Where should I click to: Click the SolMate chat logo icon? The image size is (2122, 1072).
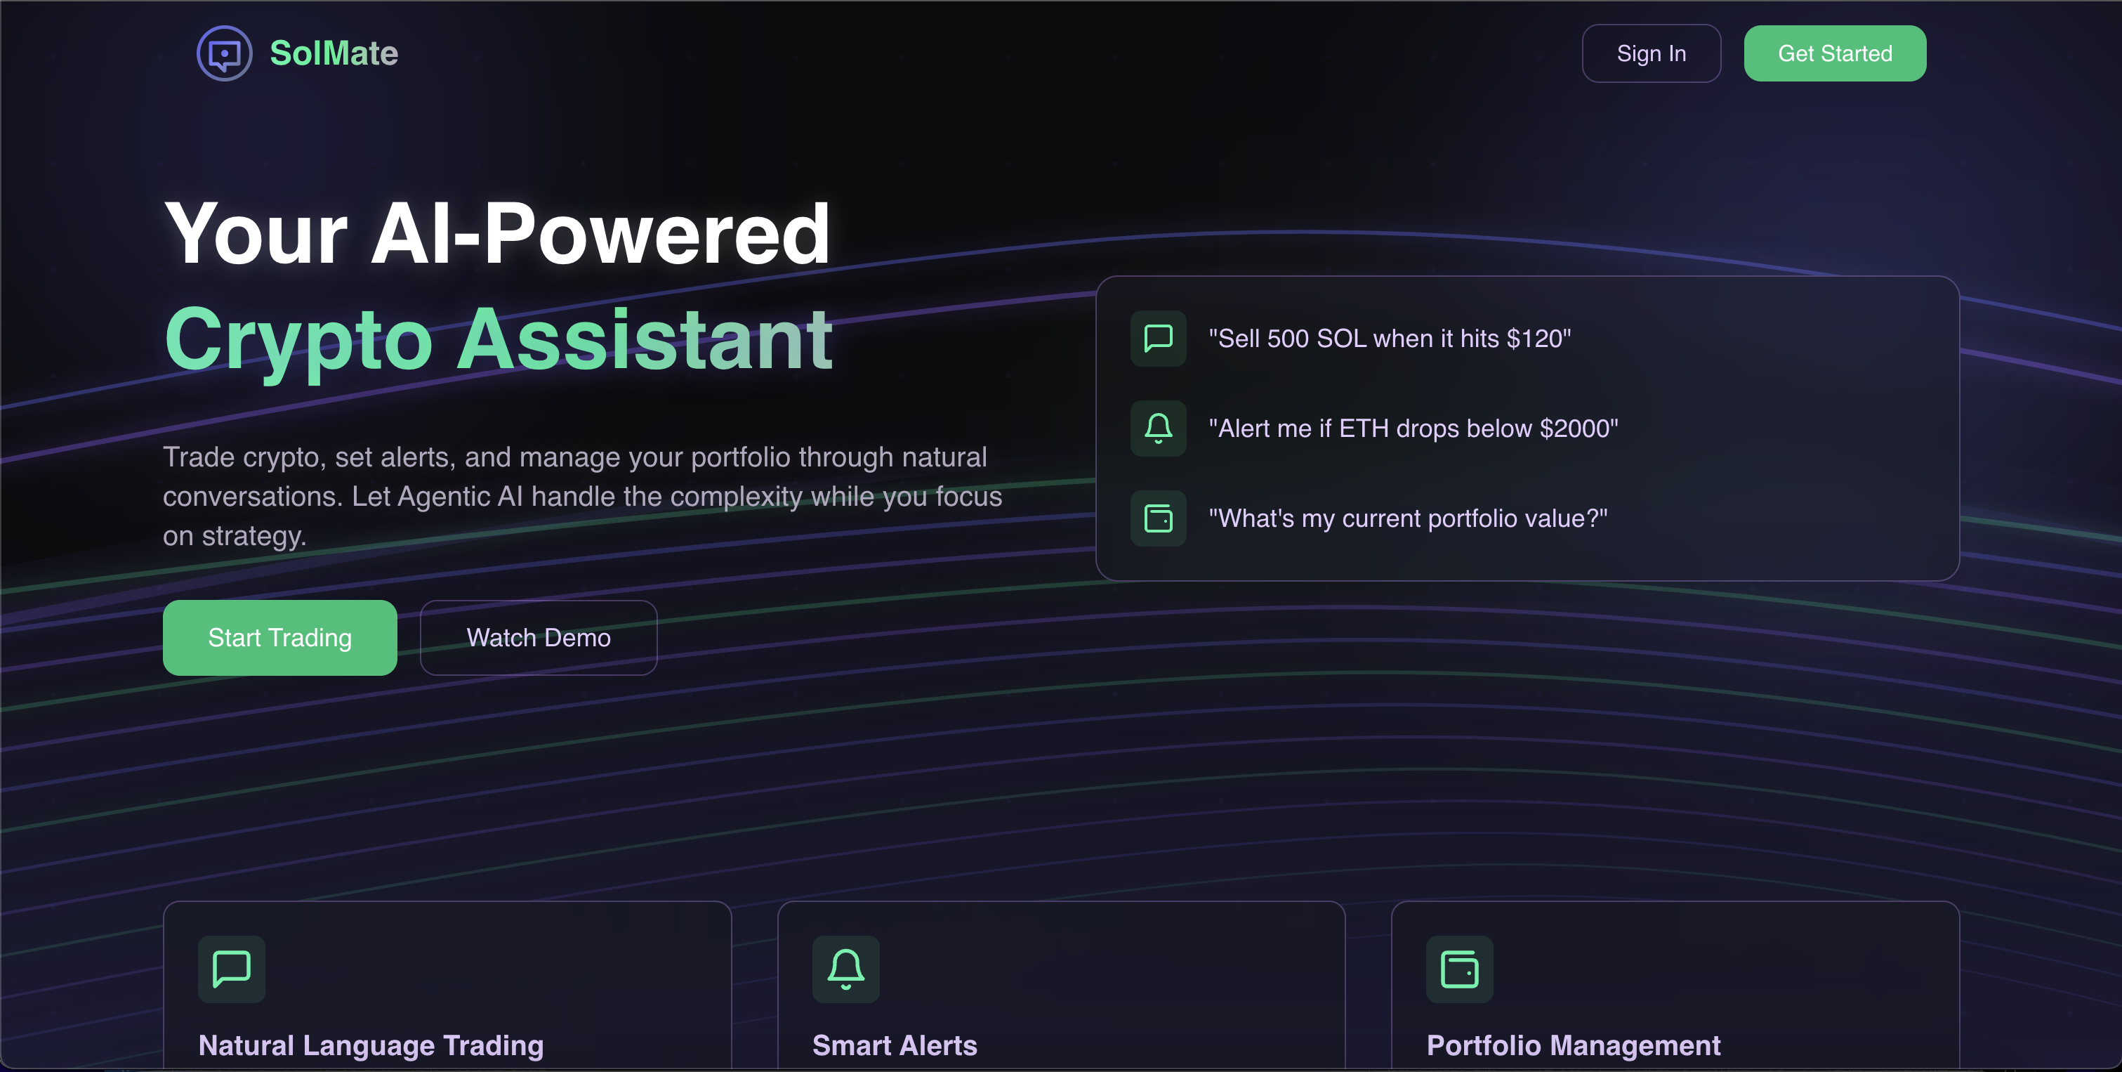click(224, 53)
